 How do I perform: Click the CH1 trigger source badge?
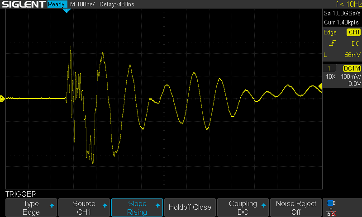pyautogui.click(x=353, y=32)
